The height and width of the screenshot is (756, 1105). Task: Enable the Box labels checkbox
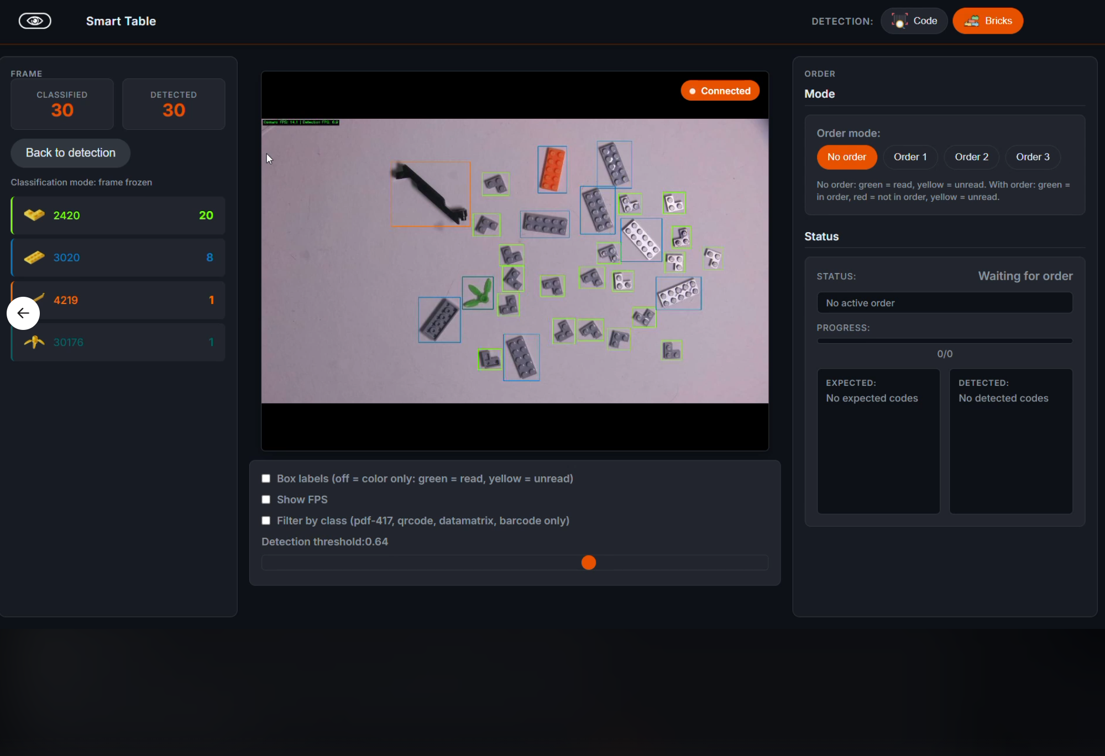click(266, 479)
